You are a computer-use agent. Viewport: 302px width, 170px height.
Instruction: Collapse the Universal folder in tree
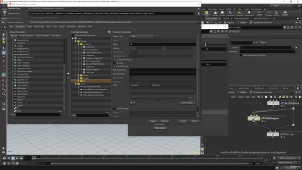click(x=78, y=44)
